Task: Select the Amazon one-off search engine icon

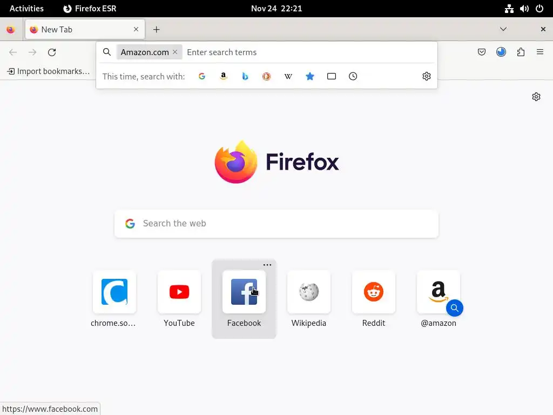Action: [x=223, y=76]
